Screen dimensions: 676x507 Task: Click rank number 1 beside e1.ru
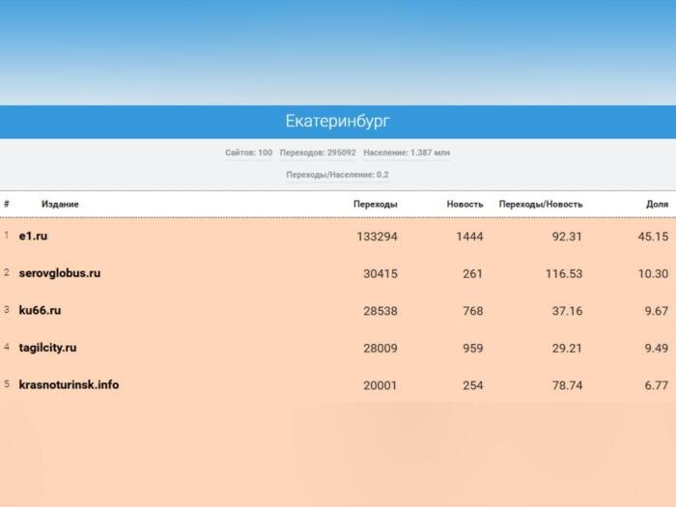(x=7, y=235)
